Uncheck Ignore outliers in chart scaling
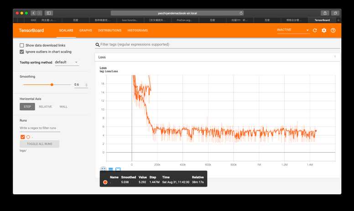This screenshot has width=354, height=211. [x=22, y=52]
